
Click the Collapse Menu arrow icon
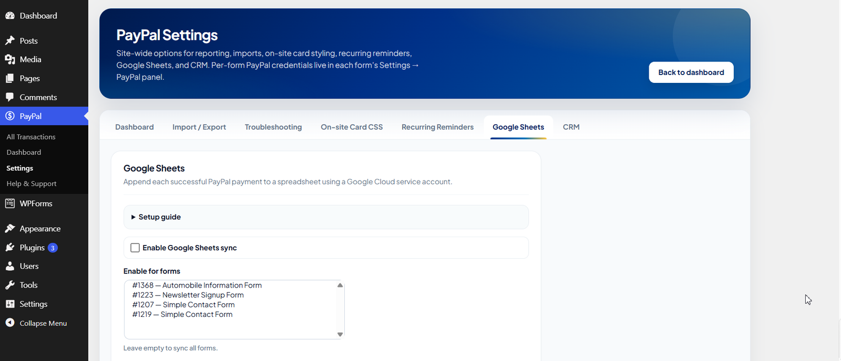10,323
